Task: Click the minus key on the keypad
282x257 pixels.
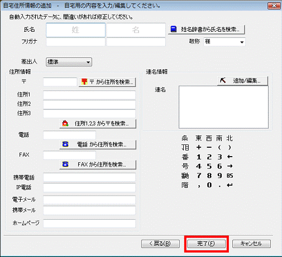Action: [209, 147]
